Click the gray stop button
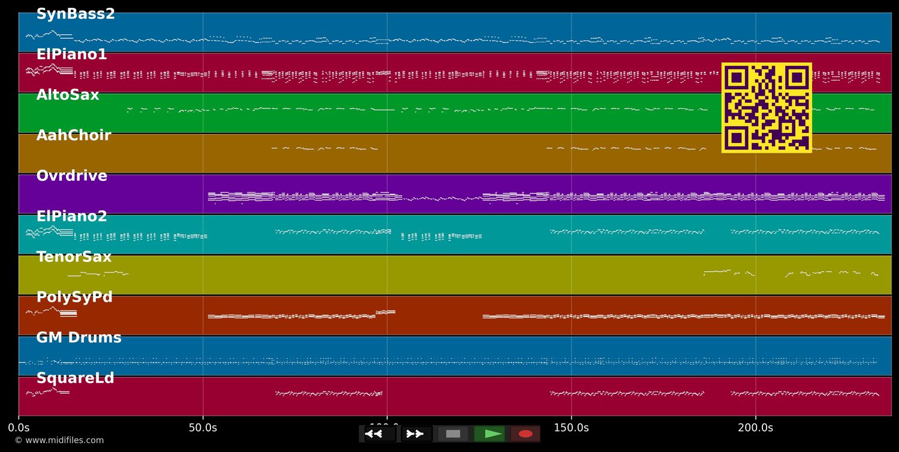899x452 pixels. (x=453, y=434)
